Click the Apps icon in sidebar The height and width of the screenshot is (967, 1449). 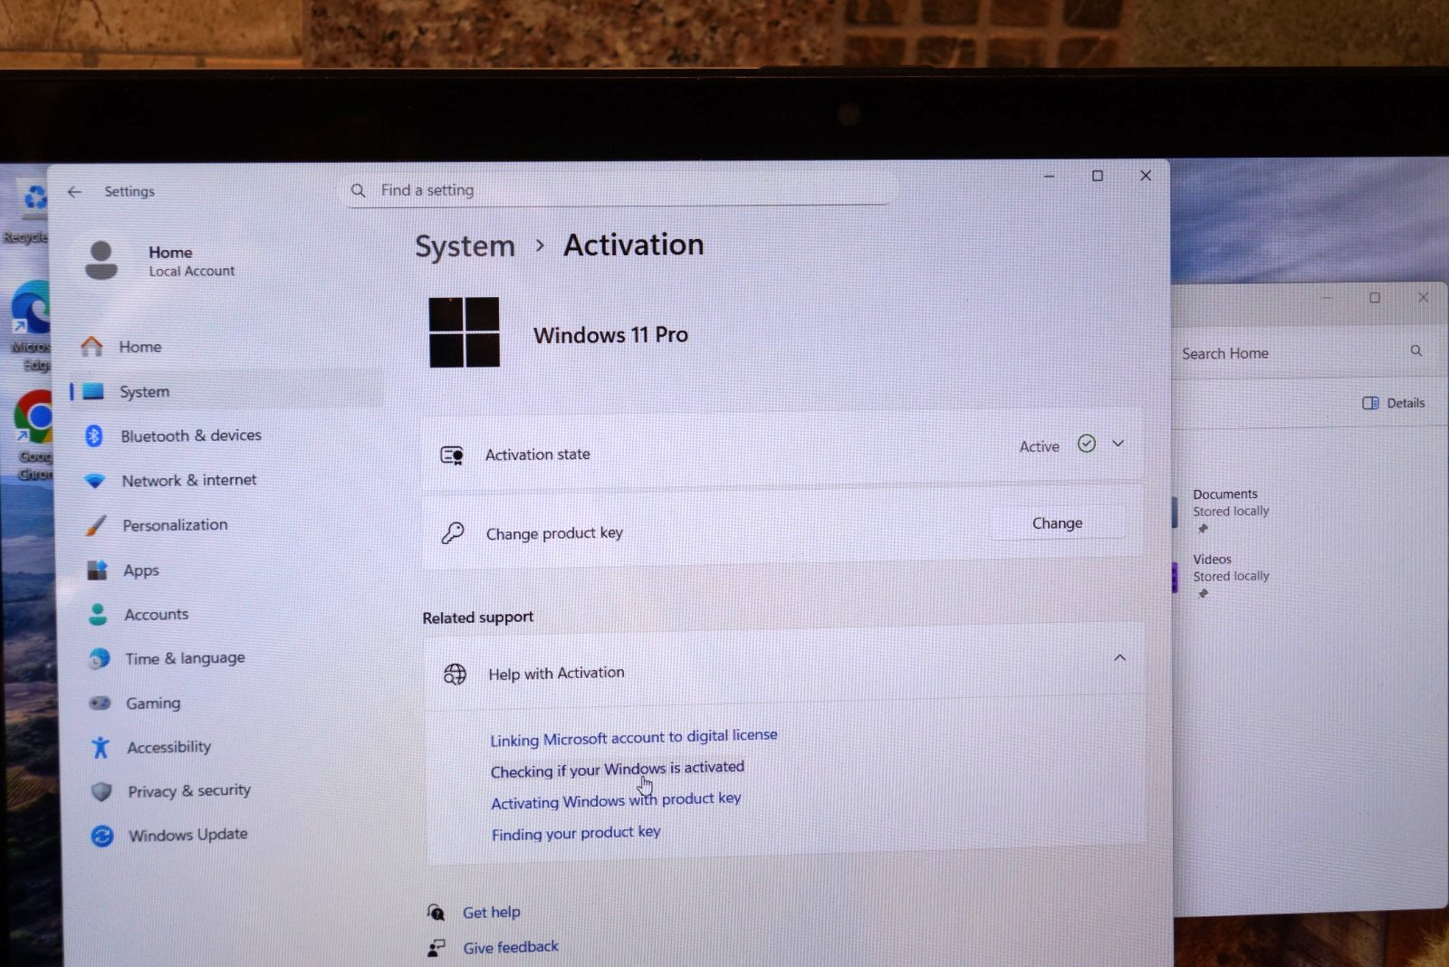point(97,570)
